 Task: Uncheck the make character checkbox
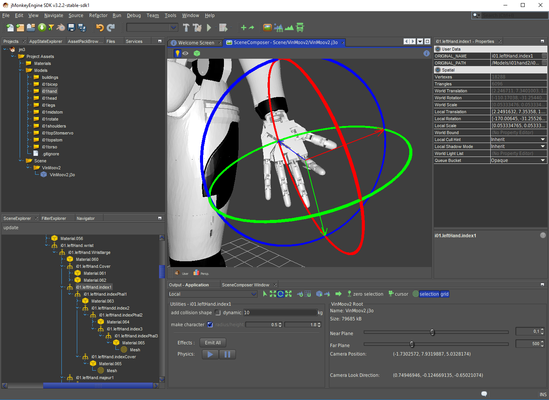coord(210,325)
